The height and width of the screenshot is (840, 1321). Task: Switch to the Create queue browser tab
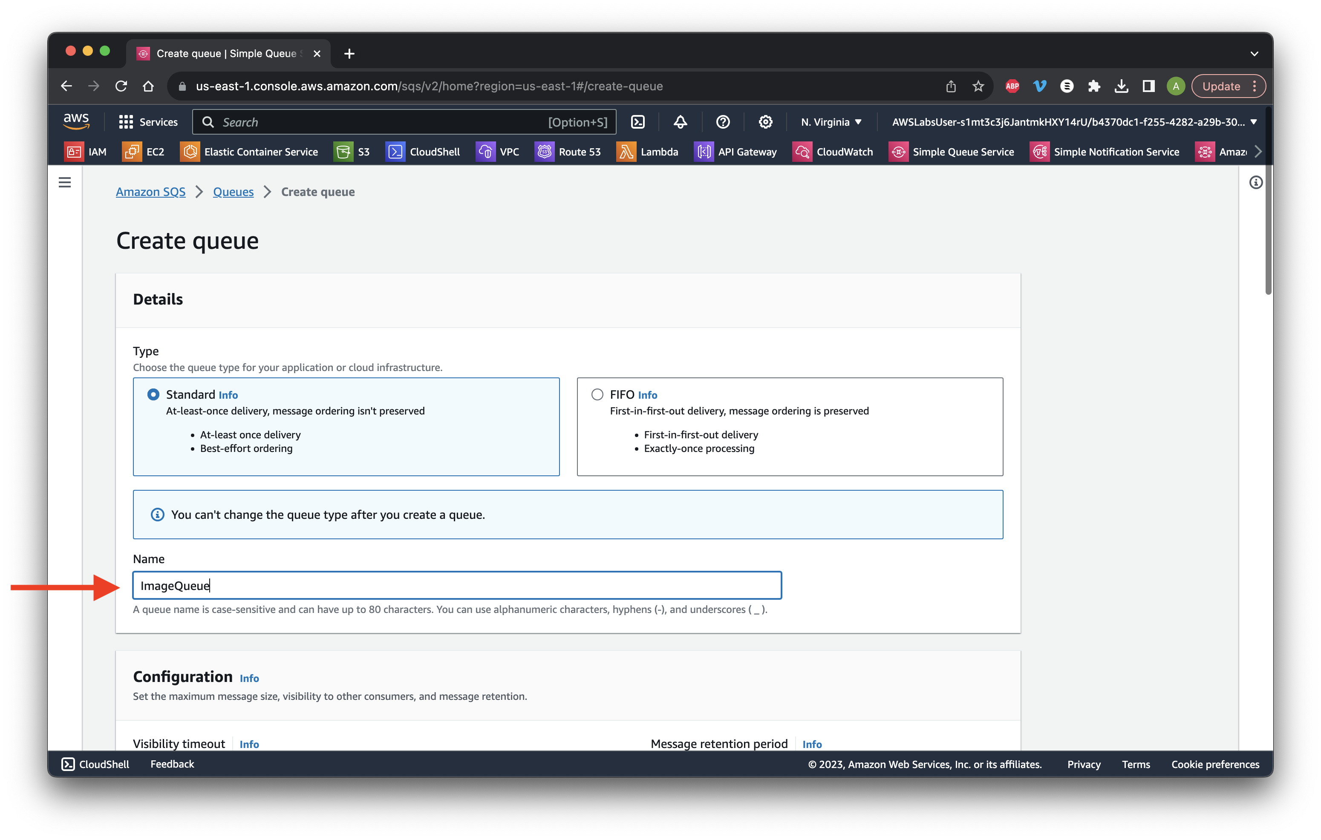click(228, 54)
